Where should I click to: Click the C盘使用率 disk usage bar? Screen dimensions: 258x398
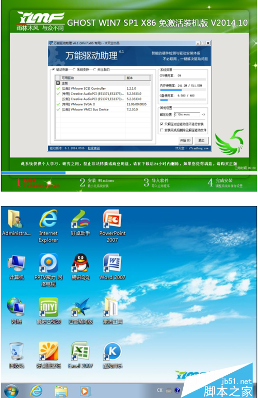[x=183, y=100]
